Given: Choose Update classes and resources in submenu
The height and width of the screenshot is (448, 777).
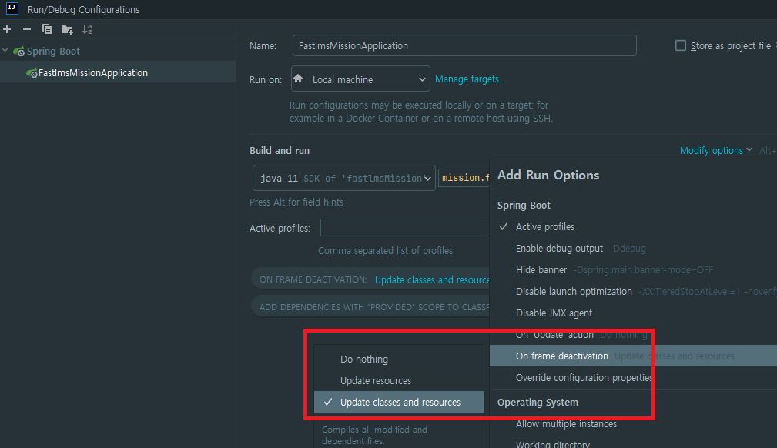Looking at the screenshot, I should click(x=399, y=402).
